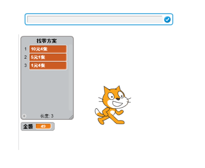205x168 pixels.
Task: Click the 金额 variable monitor label
Action: coord(28,126)
